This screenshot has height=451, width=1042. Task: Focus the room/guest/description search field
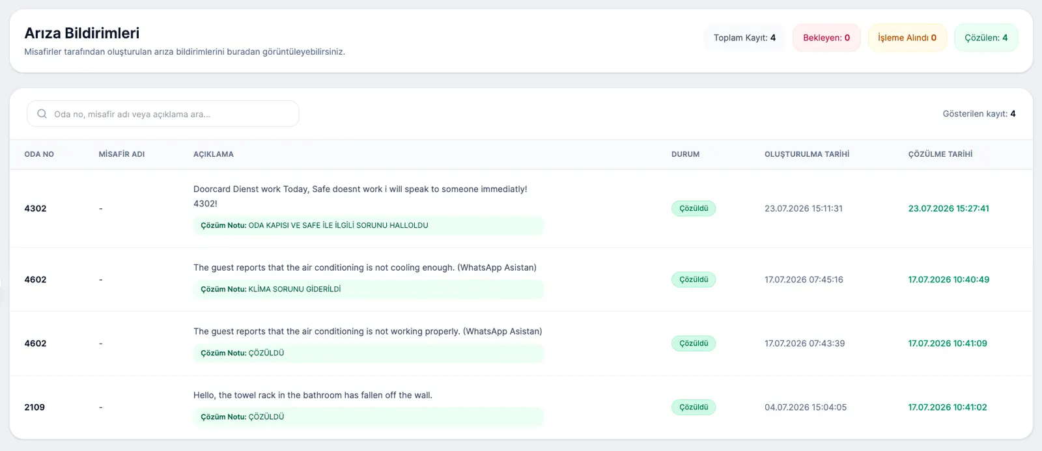pos(163,114)
